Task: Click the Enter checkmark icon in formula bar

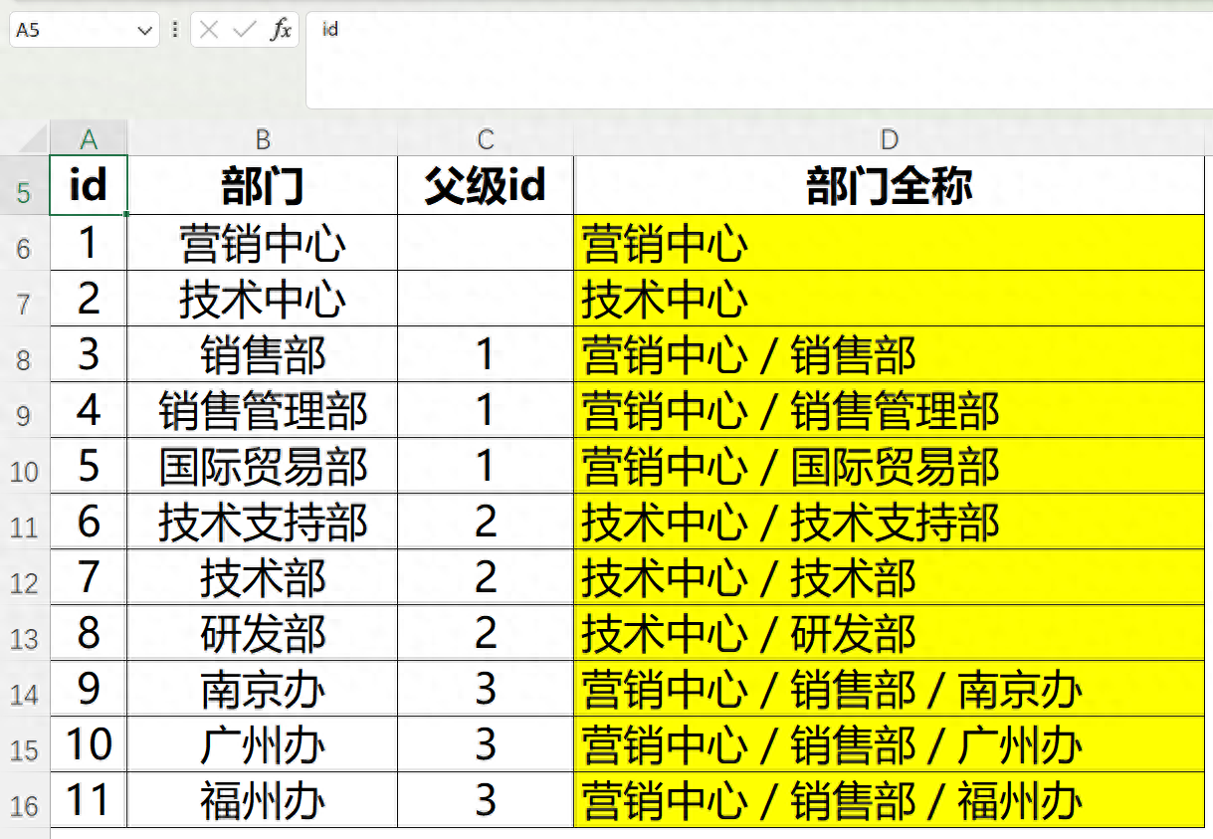Action: [x=244, y=30]
